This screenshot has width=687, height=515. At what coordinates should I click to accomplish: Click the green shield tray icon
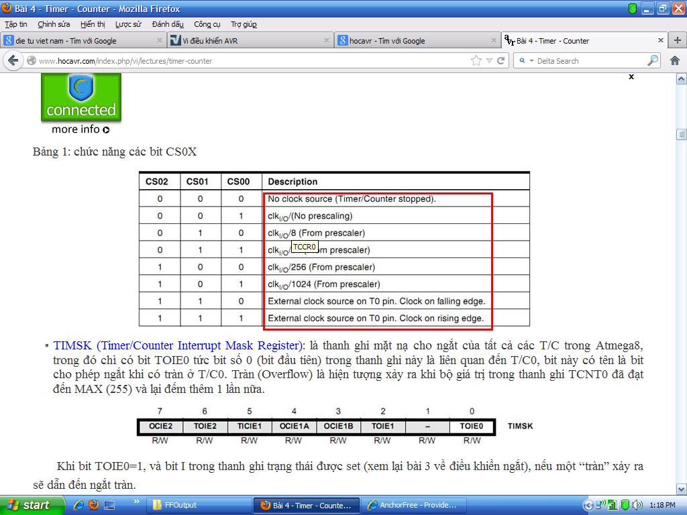pos(626,505)
